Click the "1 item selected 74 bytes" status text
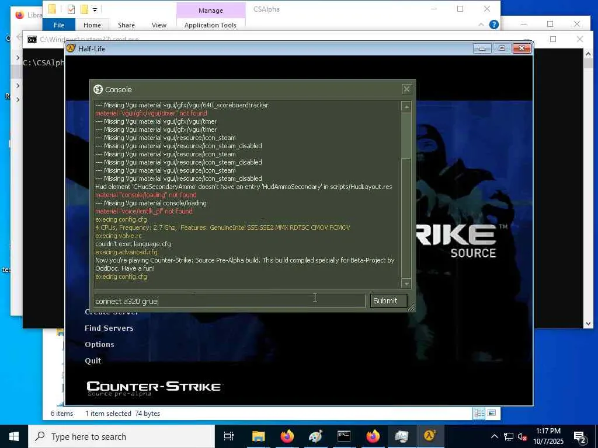 coord(123,414)
